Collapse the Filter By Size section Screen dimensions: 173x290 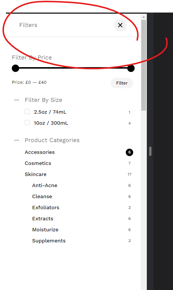[x=17, y=100]
